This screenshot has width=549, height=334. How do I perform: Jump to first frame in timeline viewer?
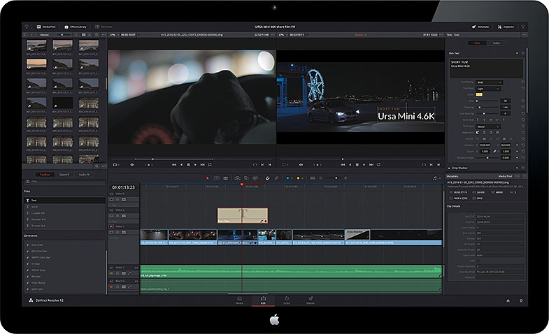point(343,164)
